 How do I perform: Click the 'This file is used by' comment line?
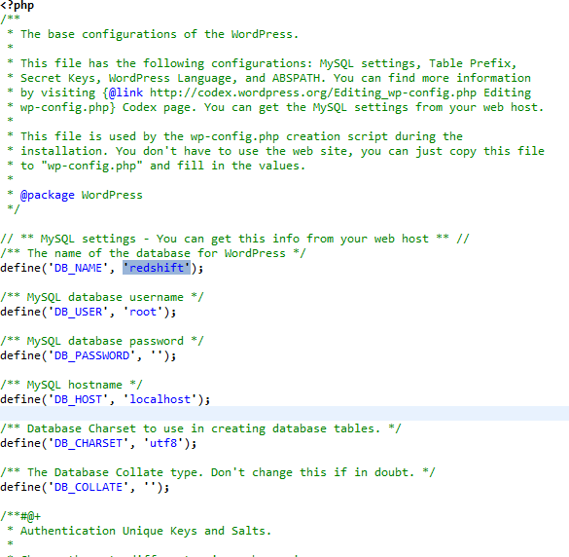tap(234, 136)
